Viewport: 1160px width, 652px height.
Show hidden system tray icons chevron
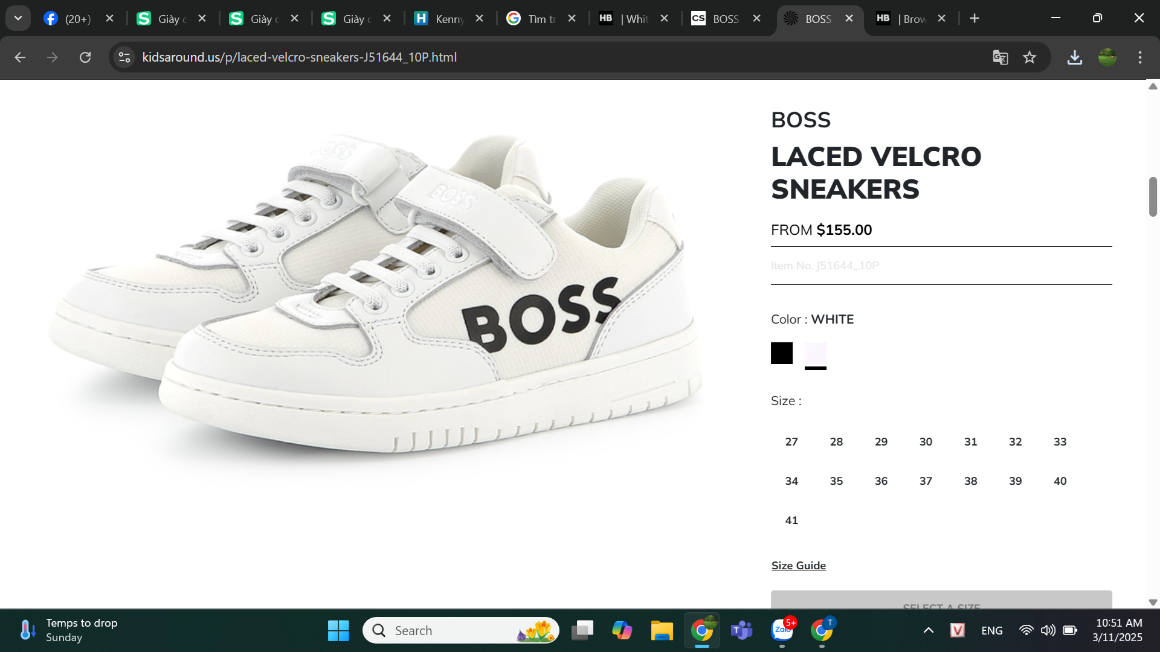tap(929, 630)
